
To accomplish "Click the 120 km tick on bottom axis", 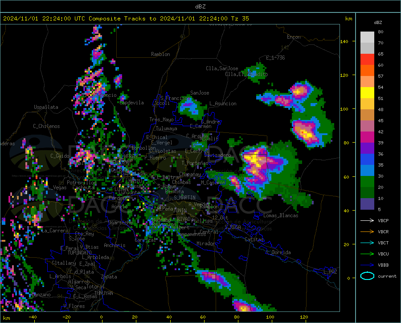I will click(x=304, y=317).
